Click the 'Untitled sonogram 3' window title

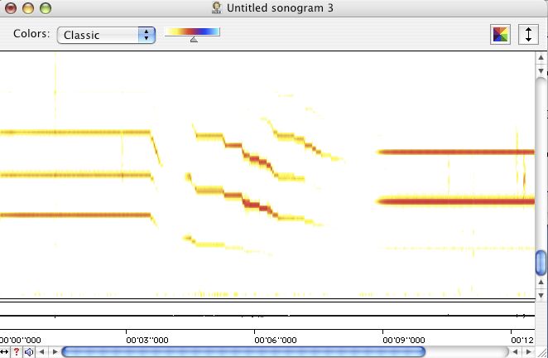click(x=280, y=8)
